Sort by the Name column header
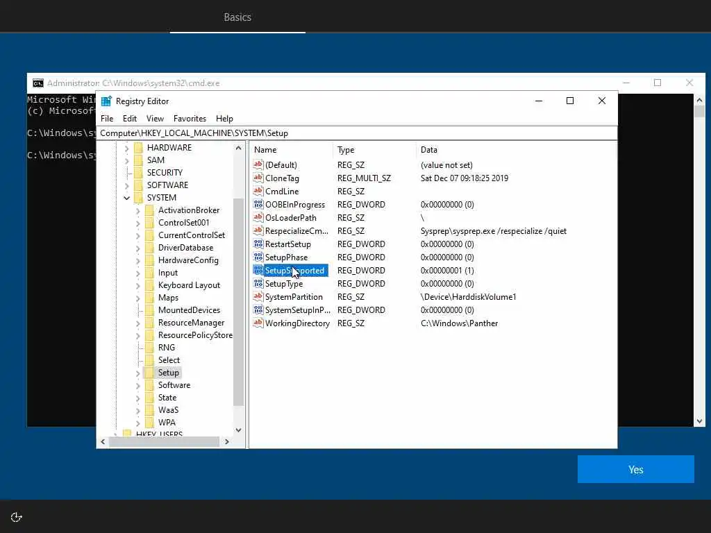The image size is (711, 533). (292, 150)
